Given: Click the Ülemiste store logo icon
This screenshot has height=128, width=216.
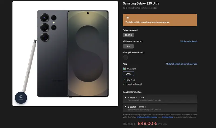Looking at the screenshot, I should click(124, 69).
